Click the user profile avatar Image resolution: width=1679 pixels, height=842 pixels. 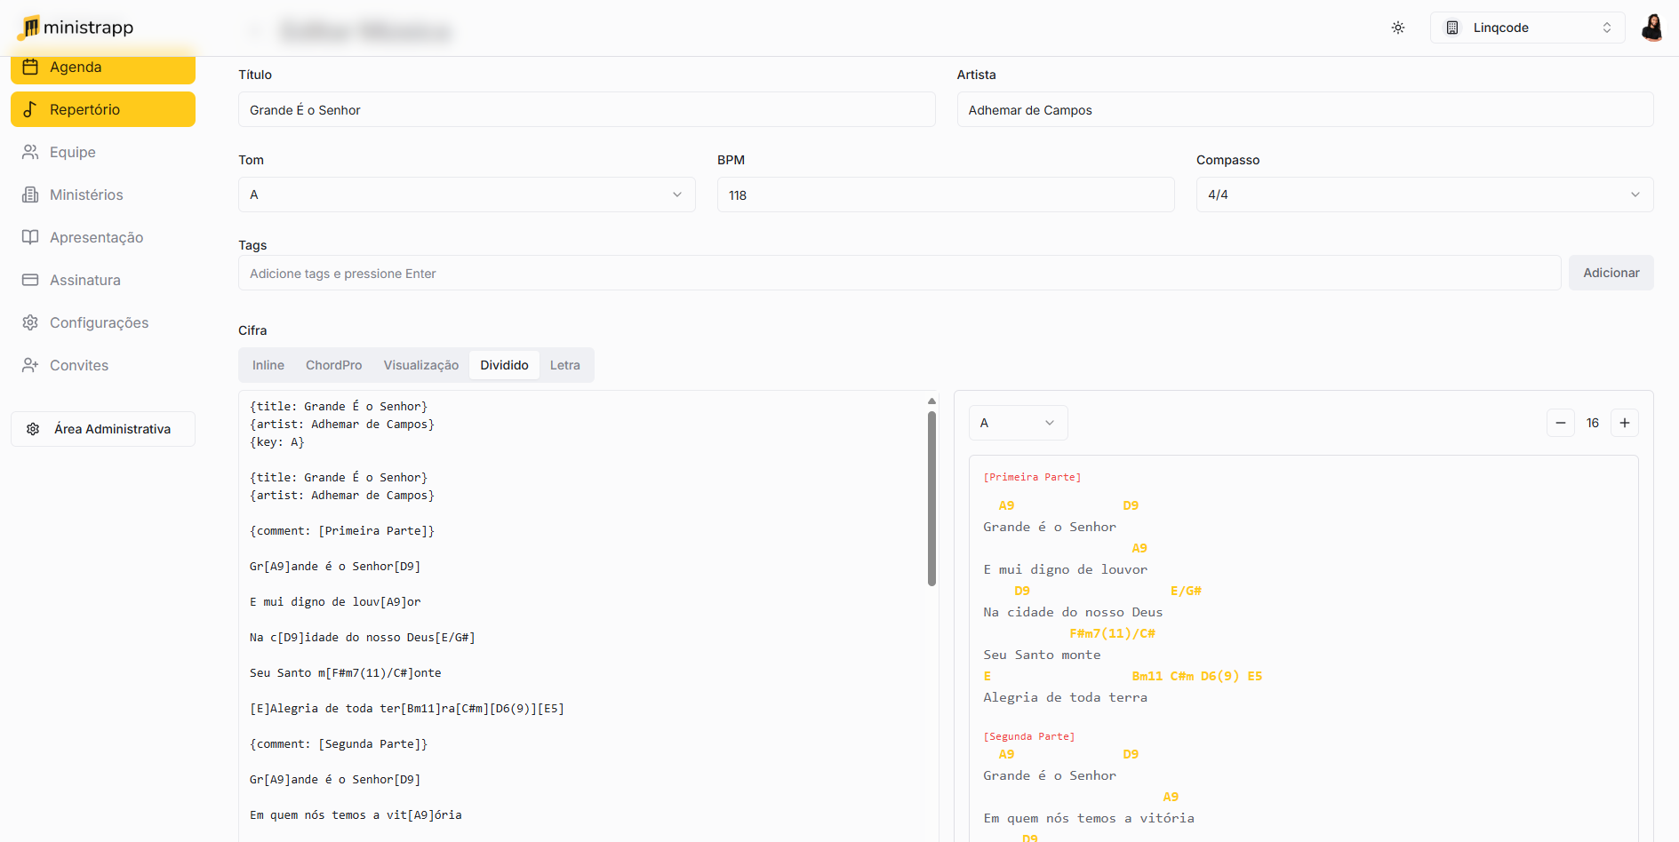coord(1651,28)
